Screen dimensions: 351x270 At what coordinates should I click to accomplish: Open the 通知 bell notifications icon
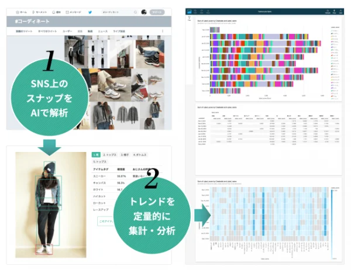(x=53, y=12)
